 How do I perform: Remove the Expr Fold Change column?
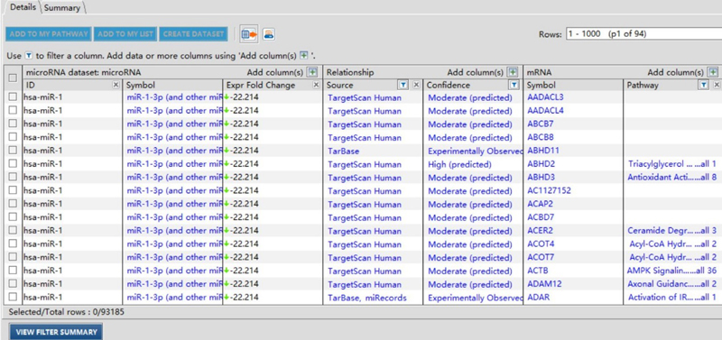click(x=316, y=85)
